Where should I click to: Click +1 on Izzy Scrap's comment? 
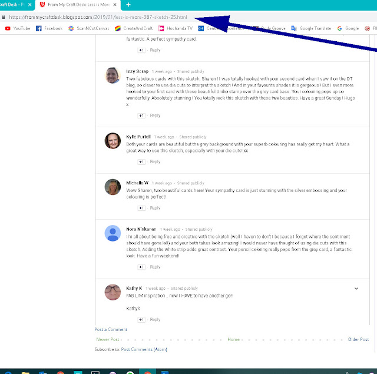pos(141,115)
